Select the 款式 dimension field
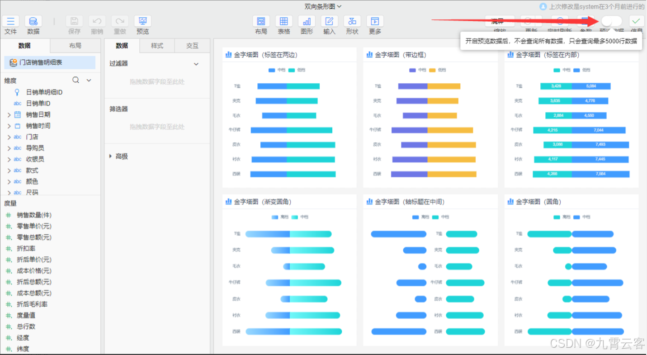 coord(32,170)
